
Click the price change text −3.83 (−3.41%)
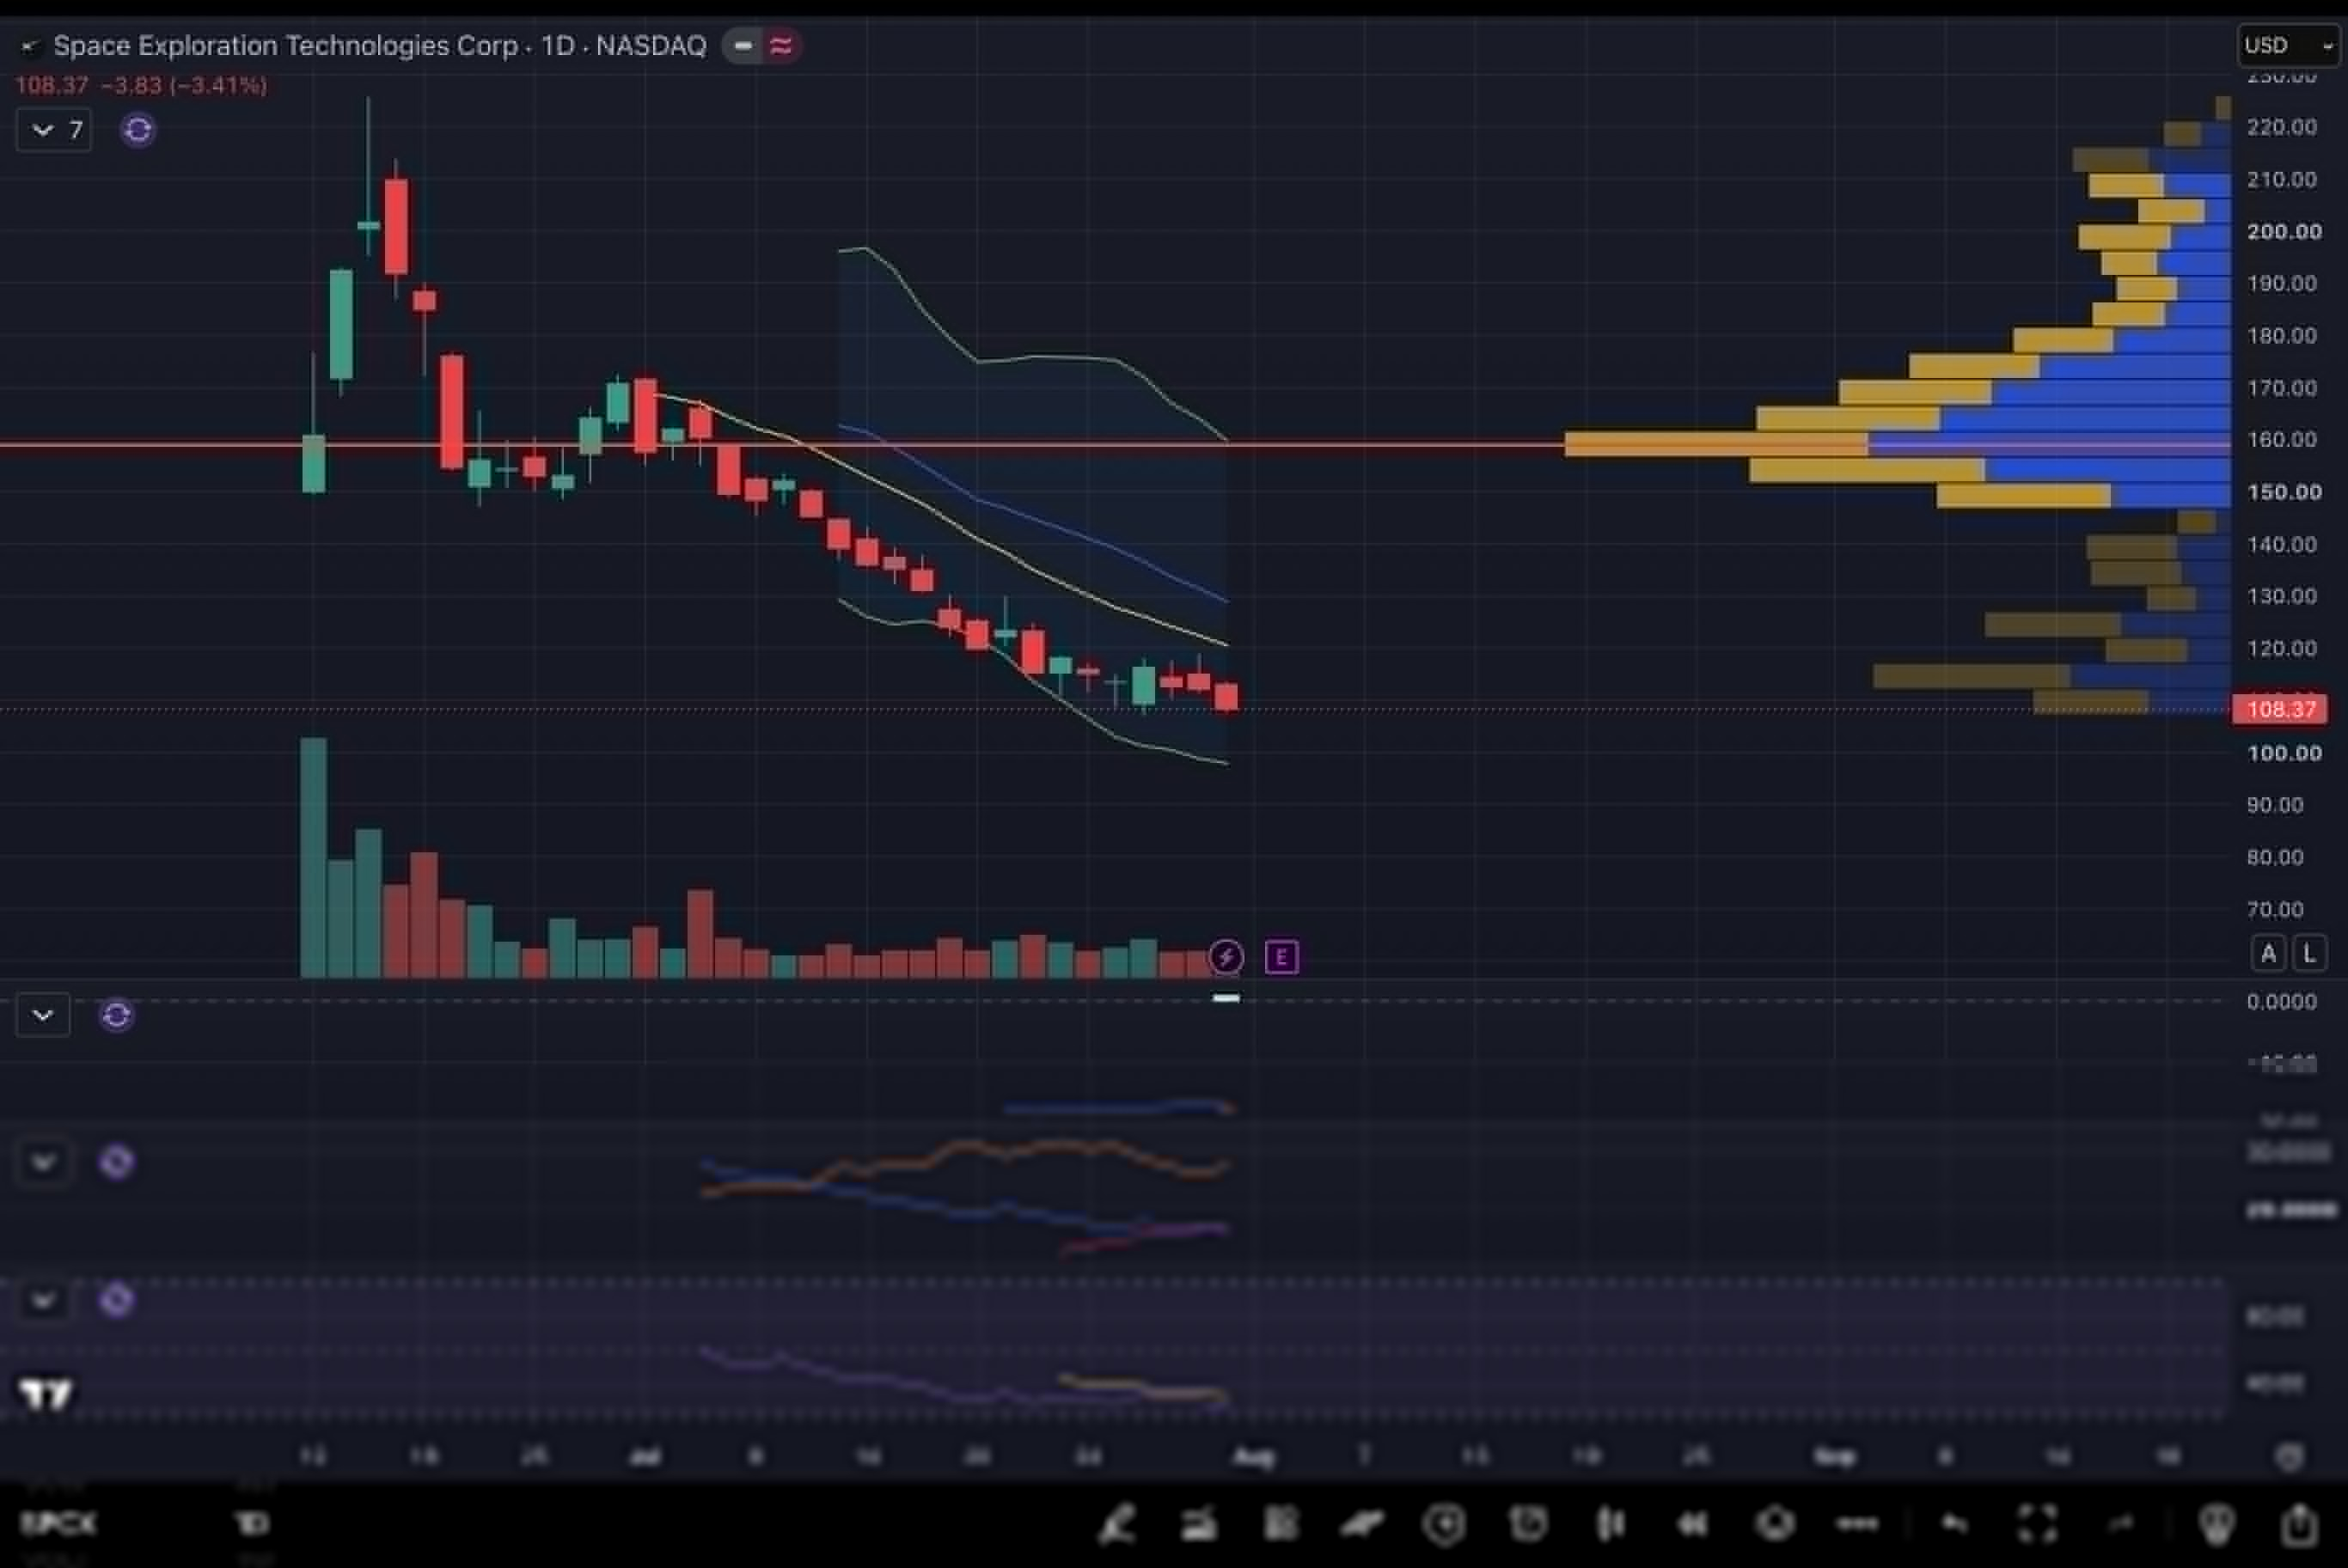coord(184,86)
